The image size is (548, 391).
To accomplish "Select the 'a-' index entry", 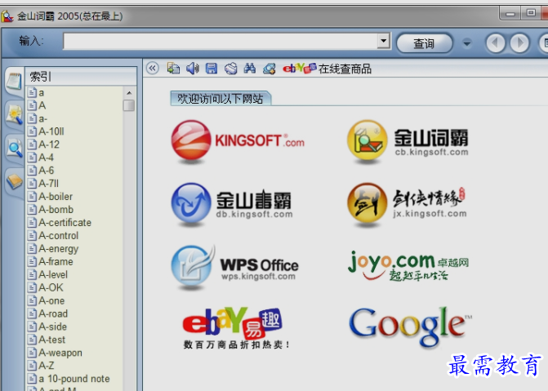I will pyautogui.click(x=42, y=118).
